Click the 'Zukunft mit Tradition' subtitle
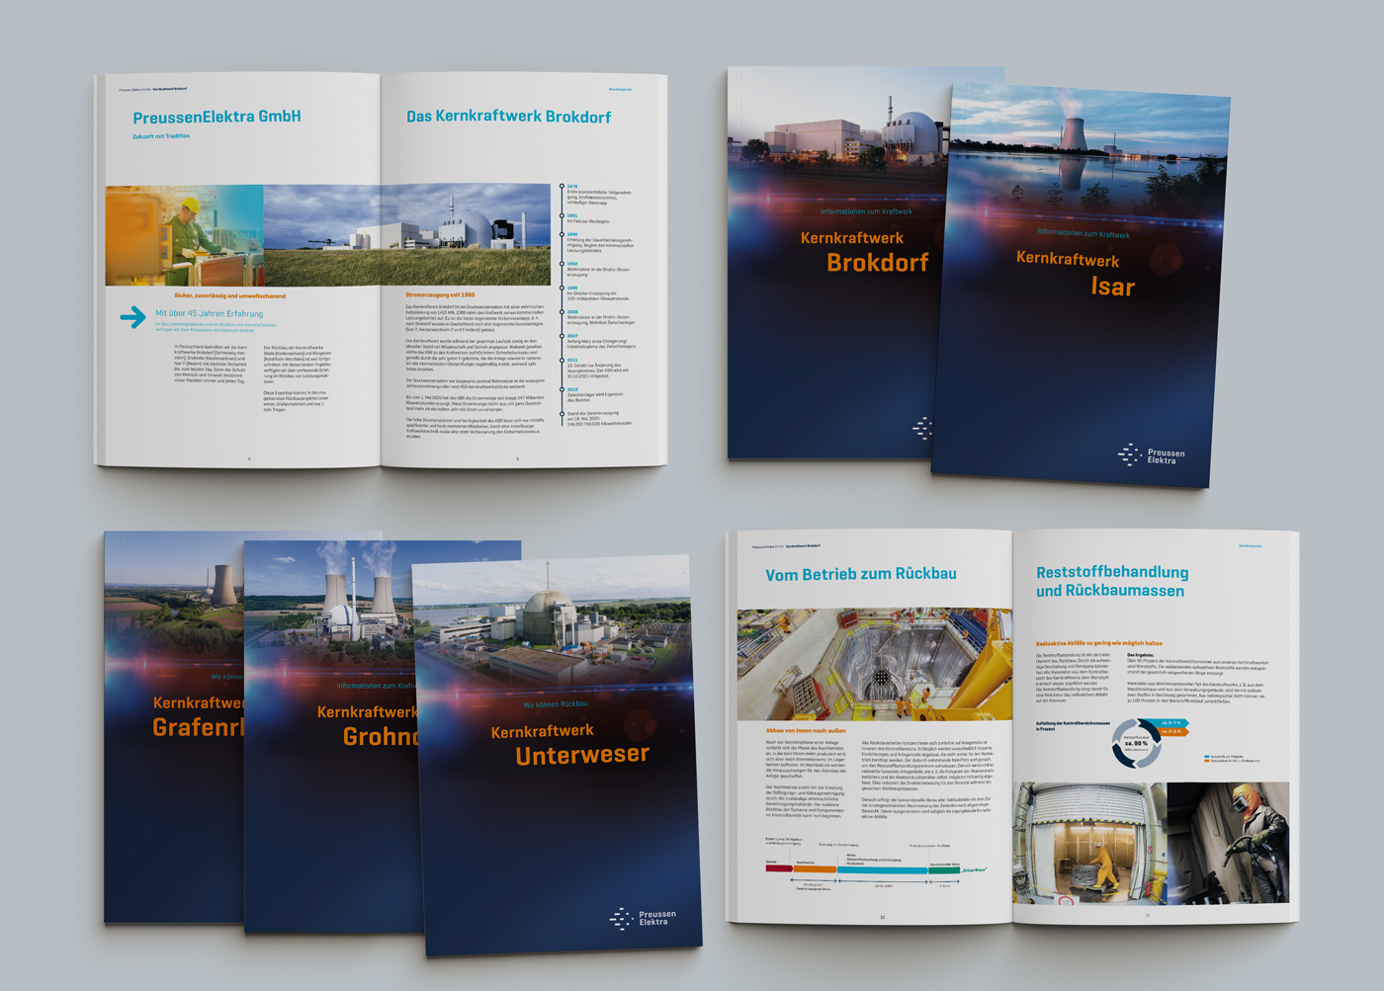This screenshot has width=1384, height=991. (161, 136)
